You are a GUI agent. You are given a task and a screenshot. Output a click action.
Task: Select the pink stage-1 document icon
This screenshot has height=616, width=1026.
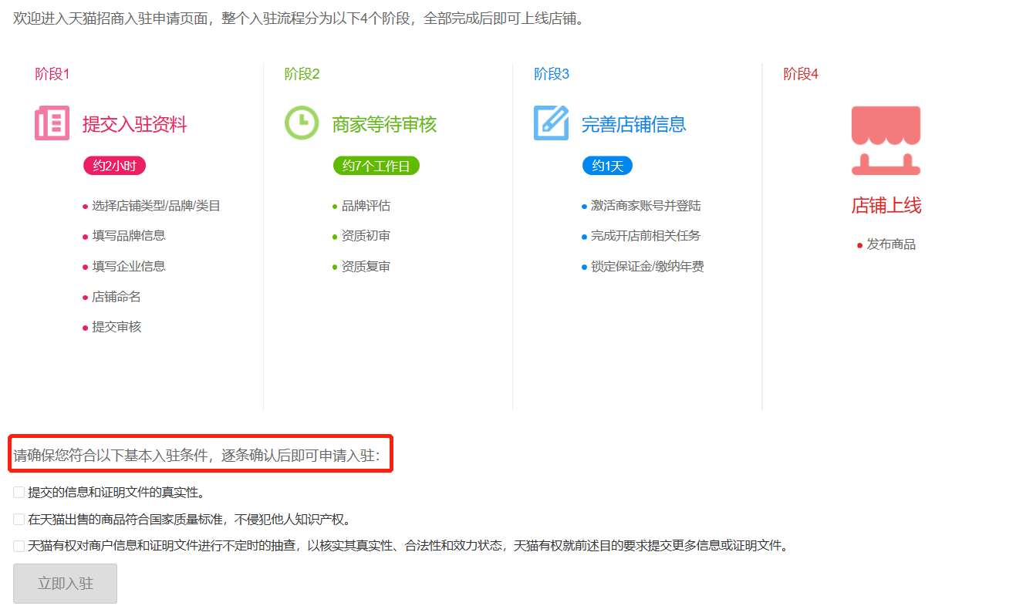click(51, 124)
